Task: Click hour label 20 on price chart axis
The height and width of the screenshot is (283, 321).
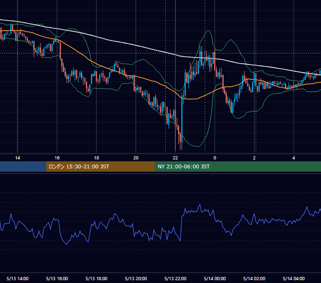Action: [x=136, y=158]
